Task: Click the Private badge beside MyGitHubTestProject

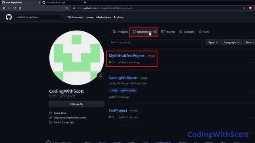Action: [x=151, y=56]
